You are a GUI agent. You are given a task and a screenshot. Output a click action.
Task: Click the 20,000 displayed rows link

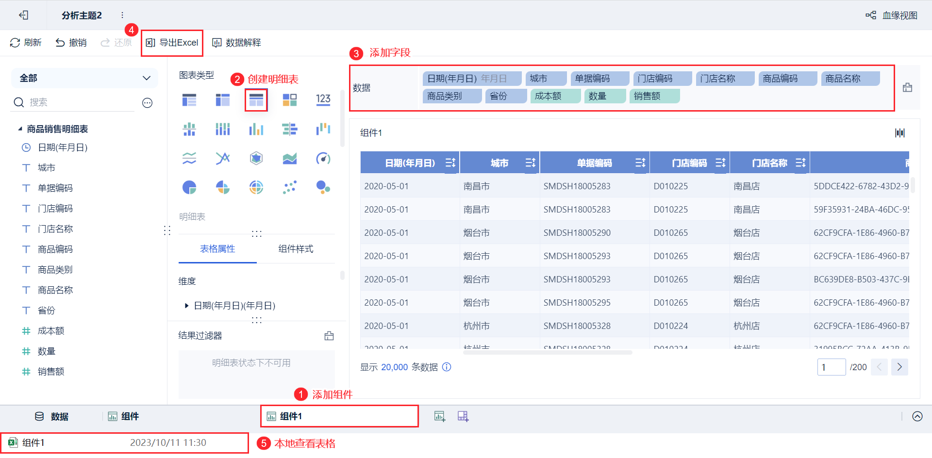[395, 367]
